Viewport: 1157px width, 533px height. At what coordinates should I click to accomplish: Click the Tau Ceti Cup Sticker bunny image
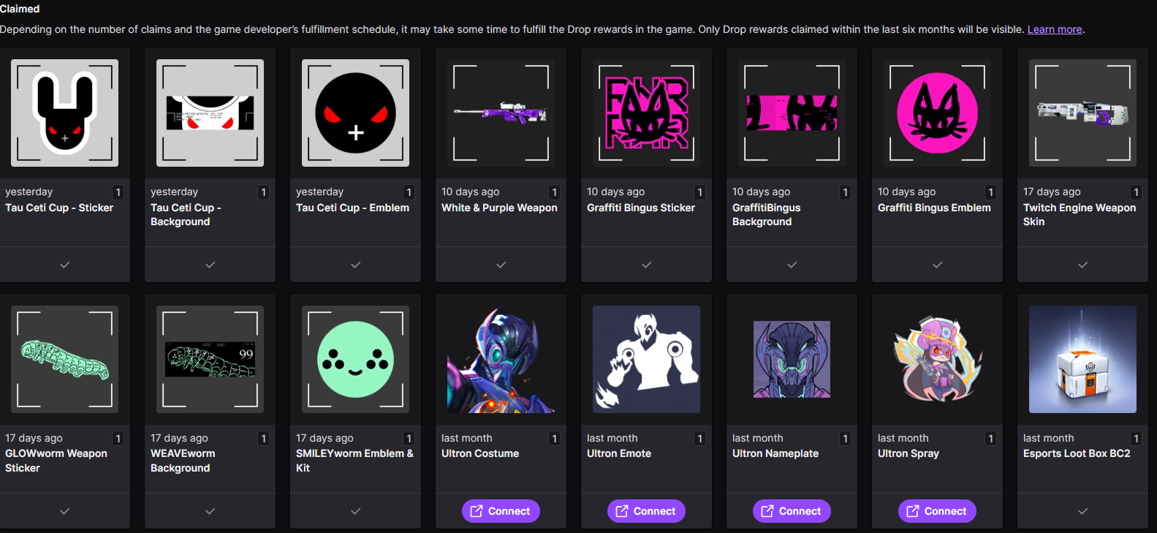(64, 113)
